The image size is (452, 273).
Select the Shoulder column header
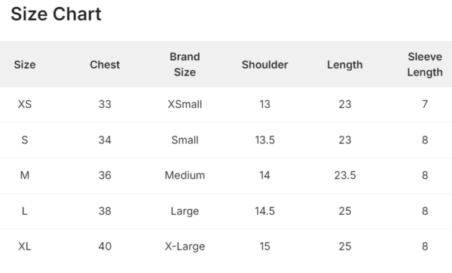click(265, 65)
